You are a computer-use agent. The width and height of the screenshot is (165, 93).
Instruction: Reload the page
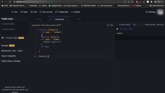(x=10, y=2)
